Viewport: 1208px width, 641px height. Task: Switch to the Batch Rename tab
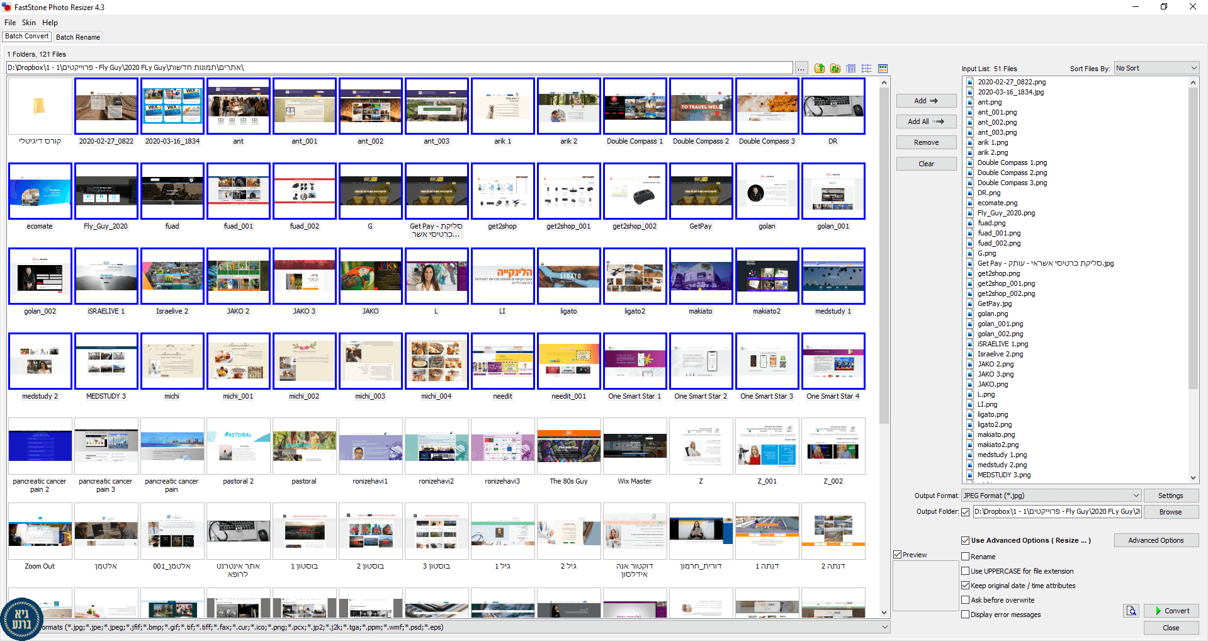(x=78, y=37)
